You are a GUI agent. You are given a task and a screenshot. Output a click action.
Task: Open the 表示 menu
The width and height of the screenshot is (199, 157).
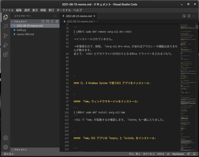click(x=35, y=10)
